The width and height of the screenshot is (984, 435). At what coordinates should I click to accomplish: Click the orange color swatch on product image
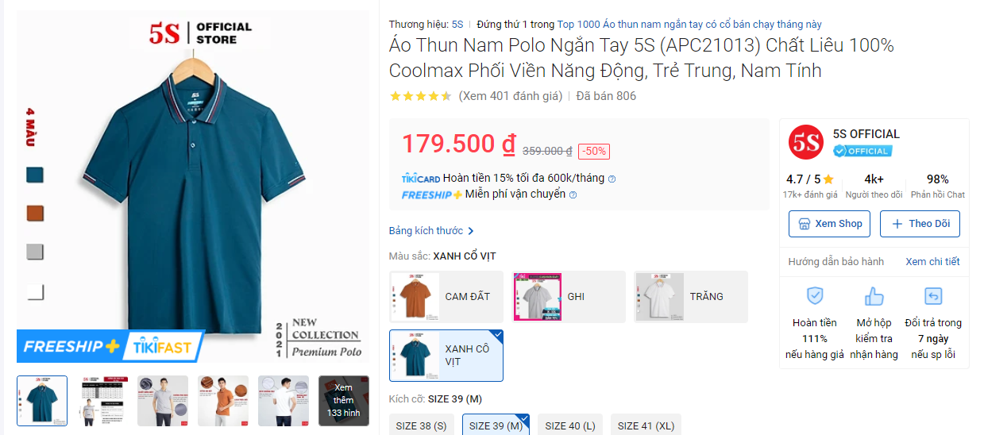pyautogui.click(x=35, y=214)
